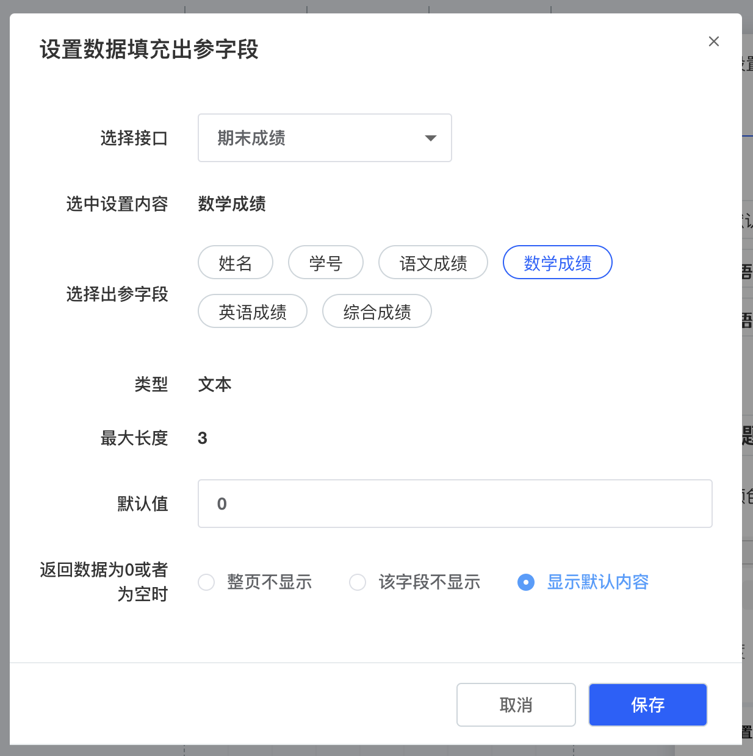Choose the 该字段不显示 radio option

click(x=358, y=582)
